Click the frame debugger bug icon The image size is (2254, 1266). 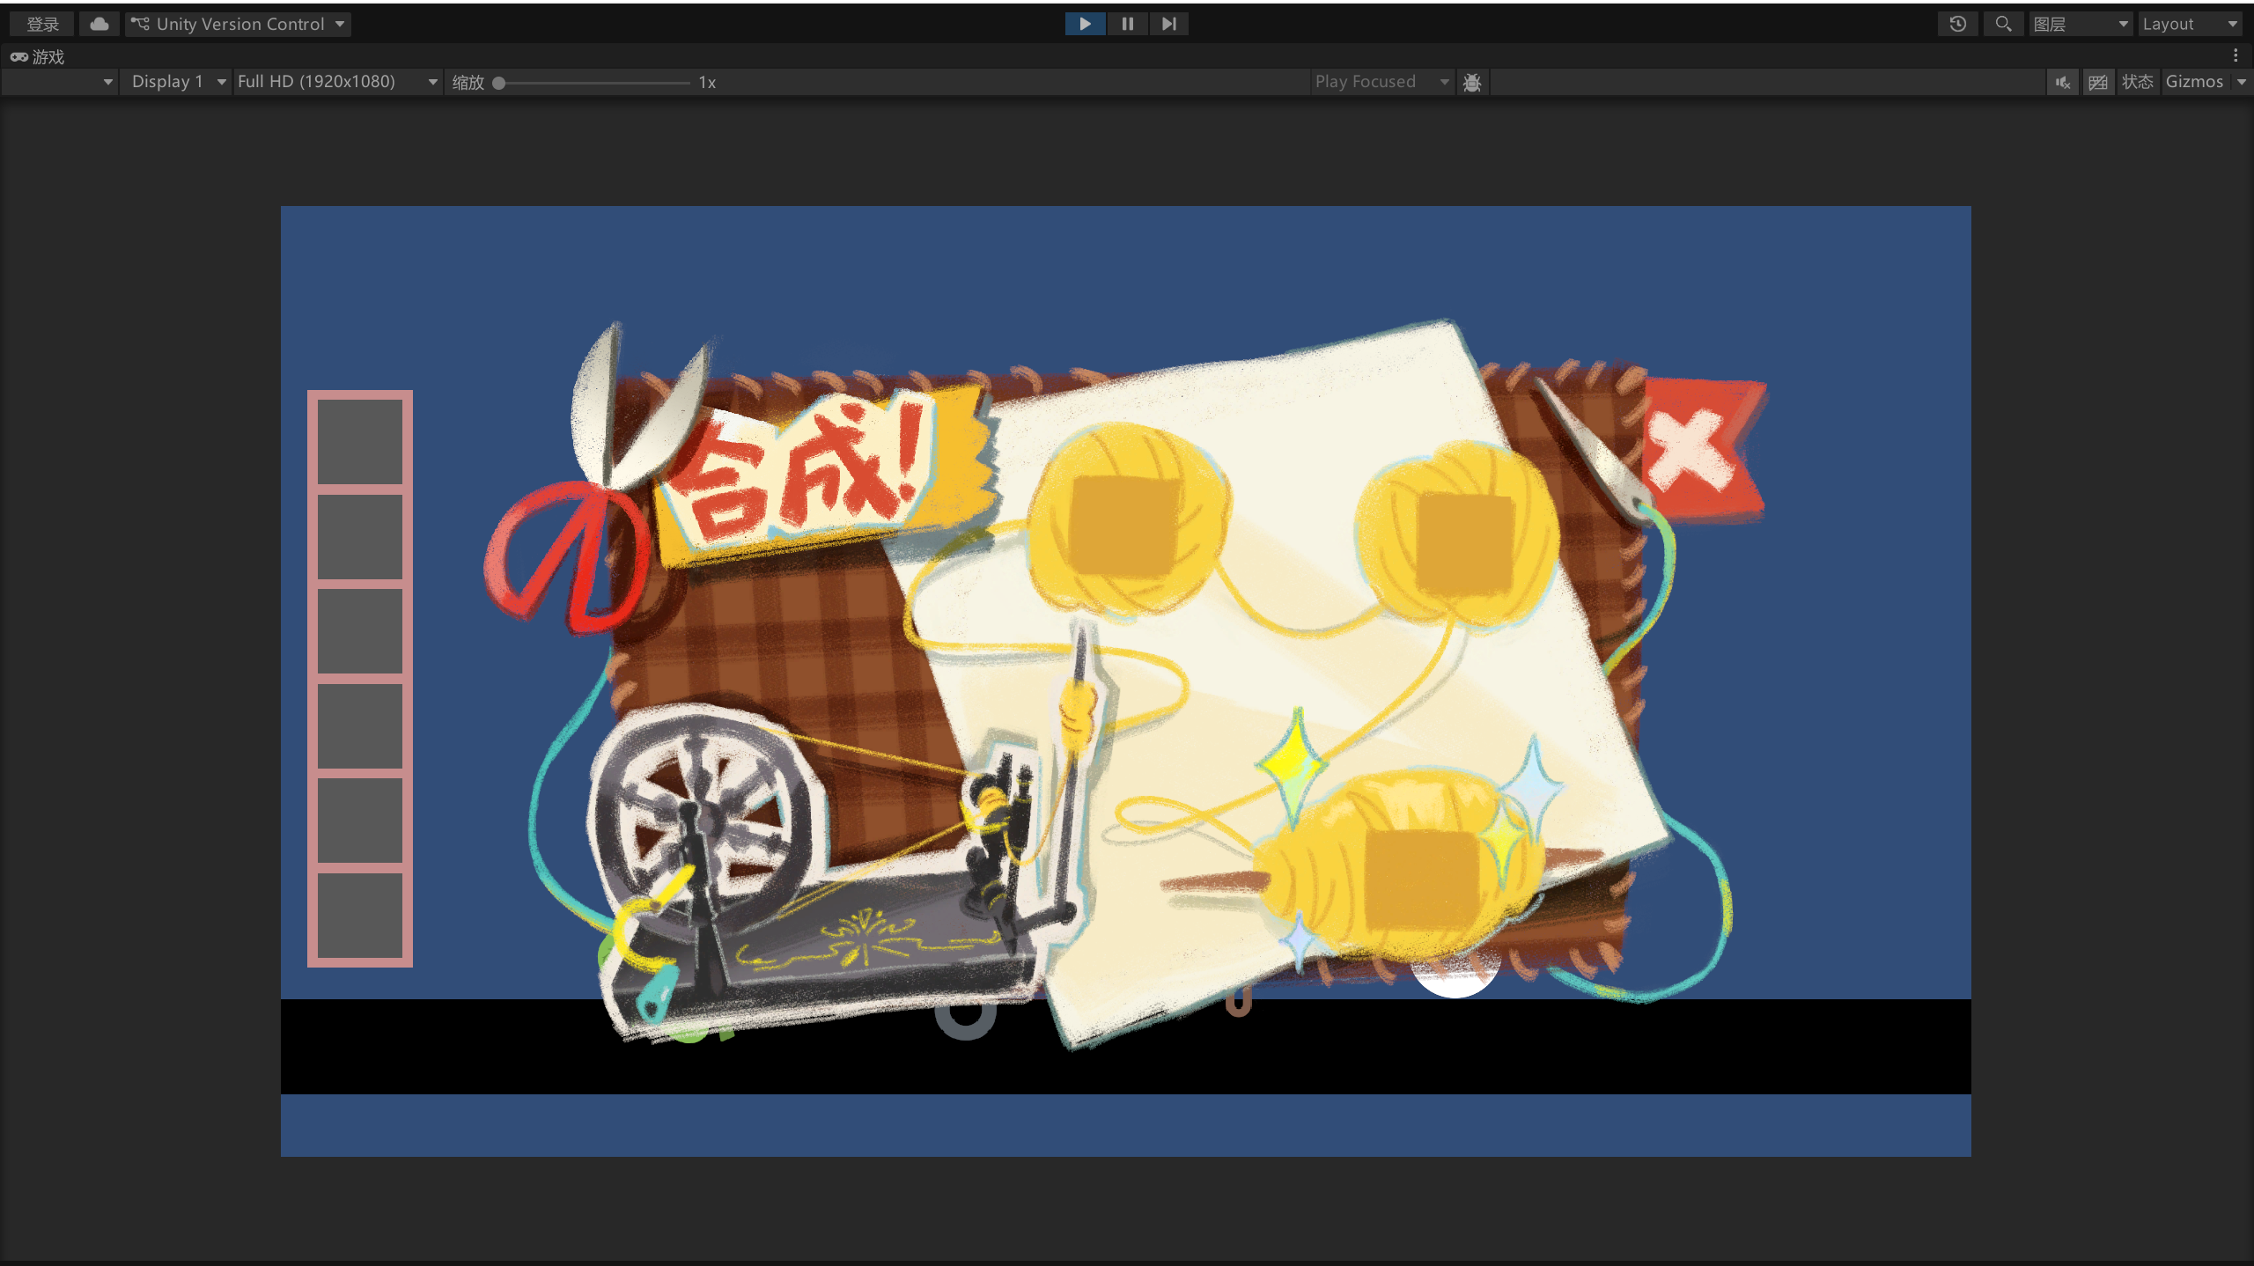[1471, 82]
